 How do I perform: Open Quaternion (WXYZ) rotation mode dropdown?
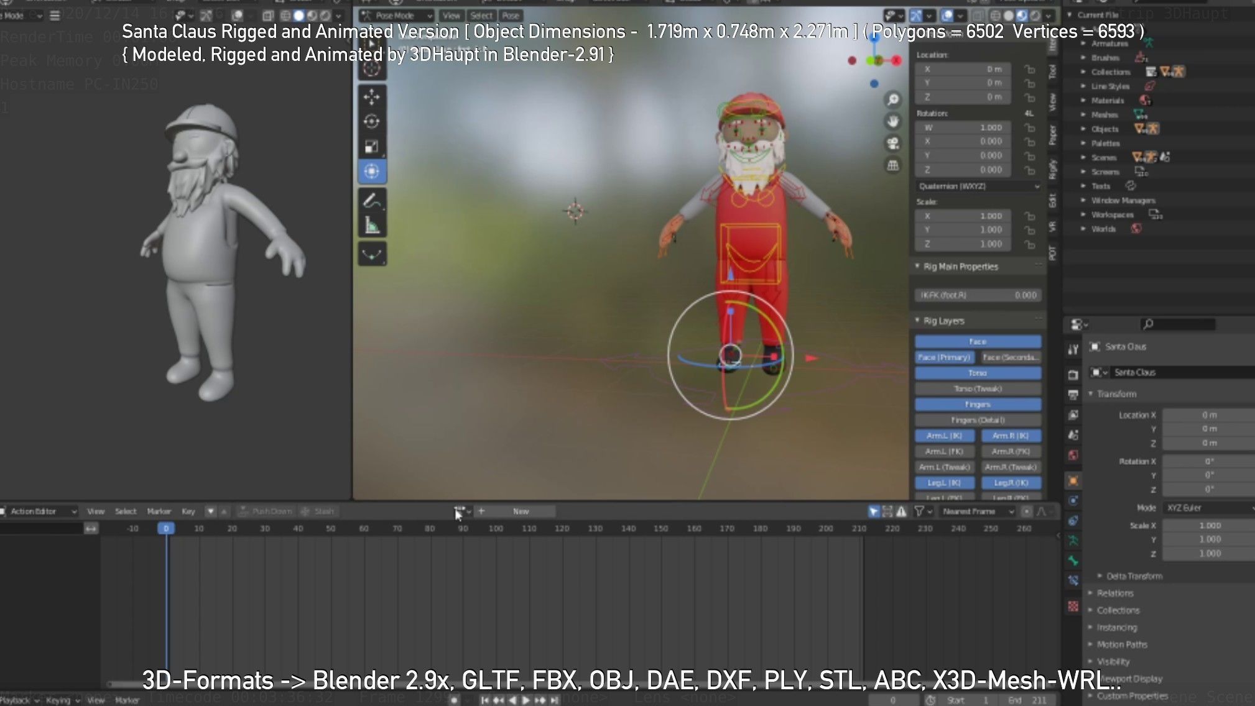click(x=978, y=186)
